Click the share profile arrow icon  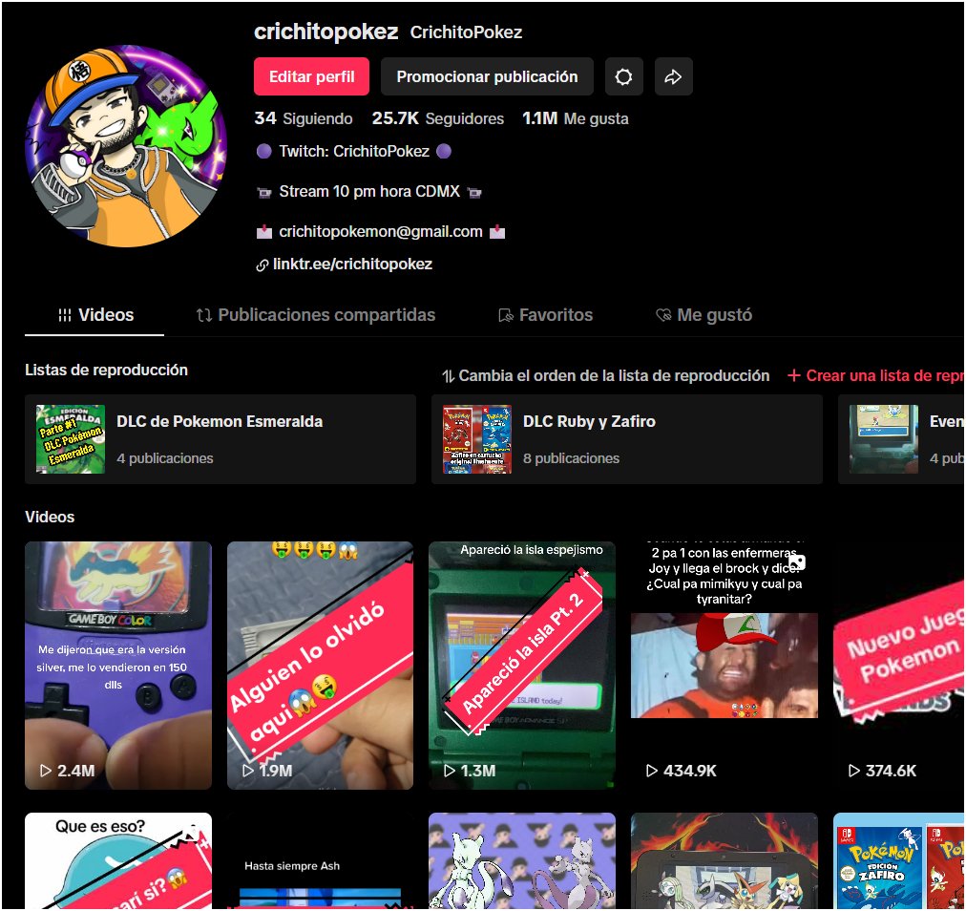click(673, 76)
